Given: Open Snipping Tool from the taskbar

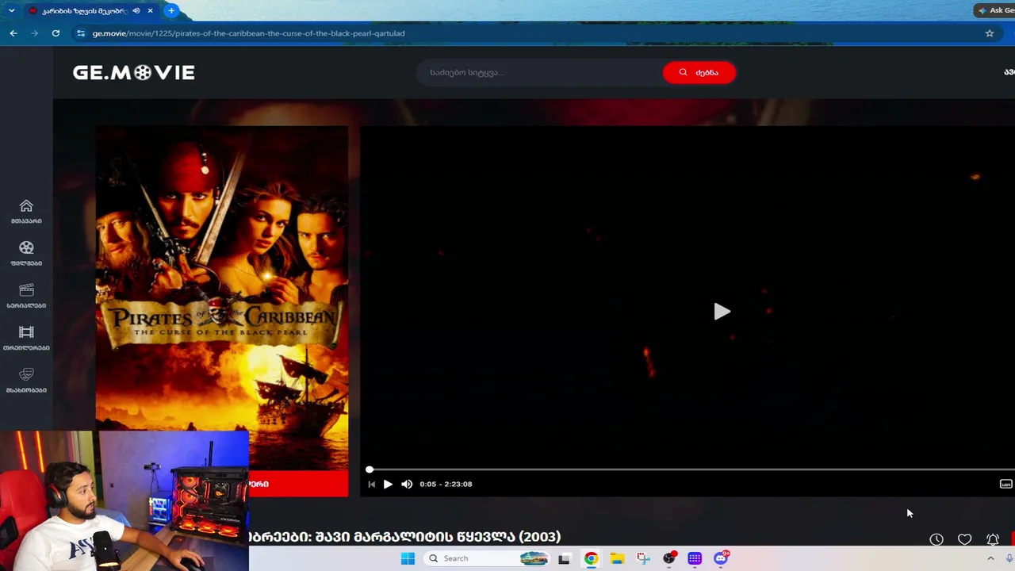Looking at the screenshot, I should pos(643,558).
